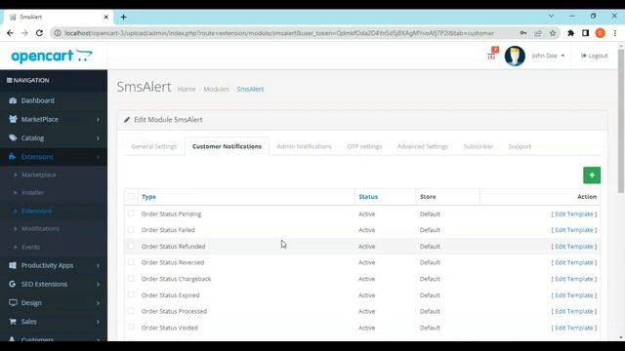Collapse the Extensions sidebar menu chevron

pyautogui.click(x=98, y=157)
